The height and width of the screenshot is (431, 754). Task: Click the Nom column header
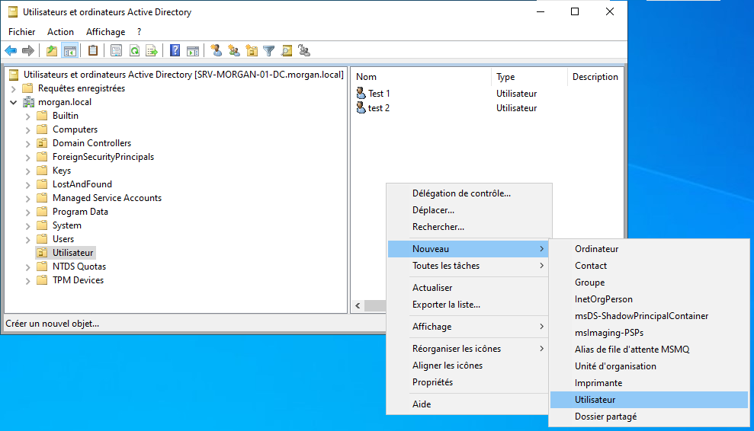367,77
